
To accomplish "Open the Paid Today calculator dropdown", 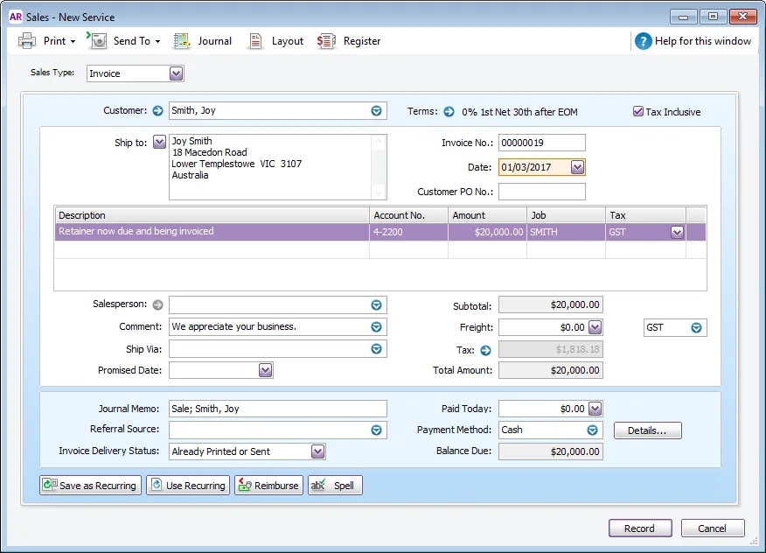I will 595,409.
